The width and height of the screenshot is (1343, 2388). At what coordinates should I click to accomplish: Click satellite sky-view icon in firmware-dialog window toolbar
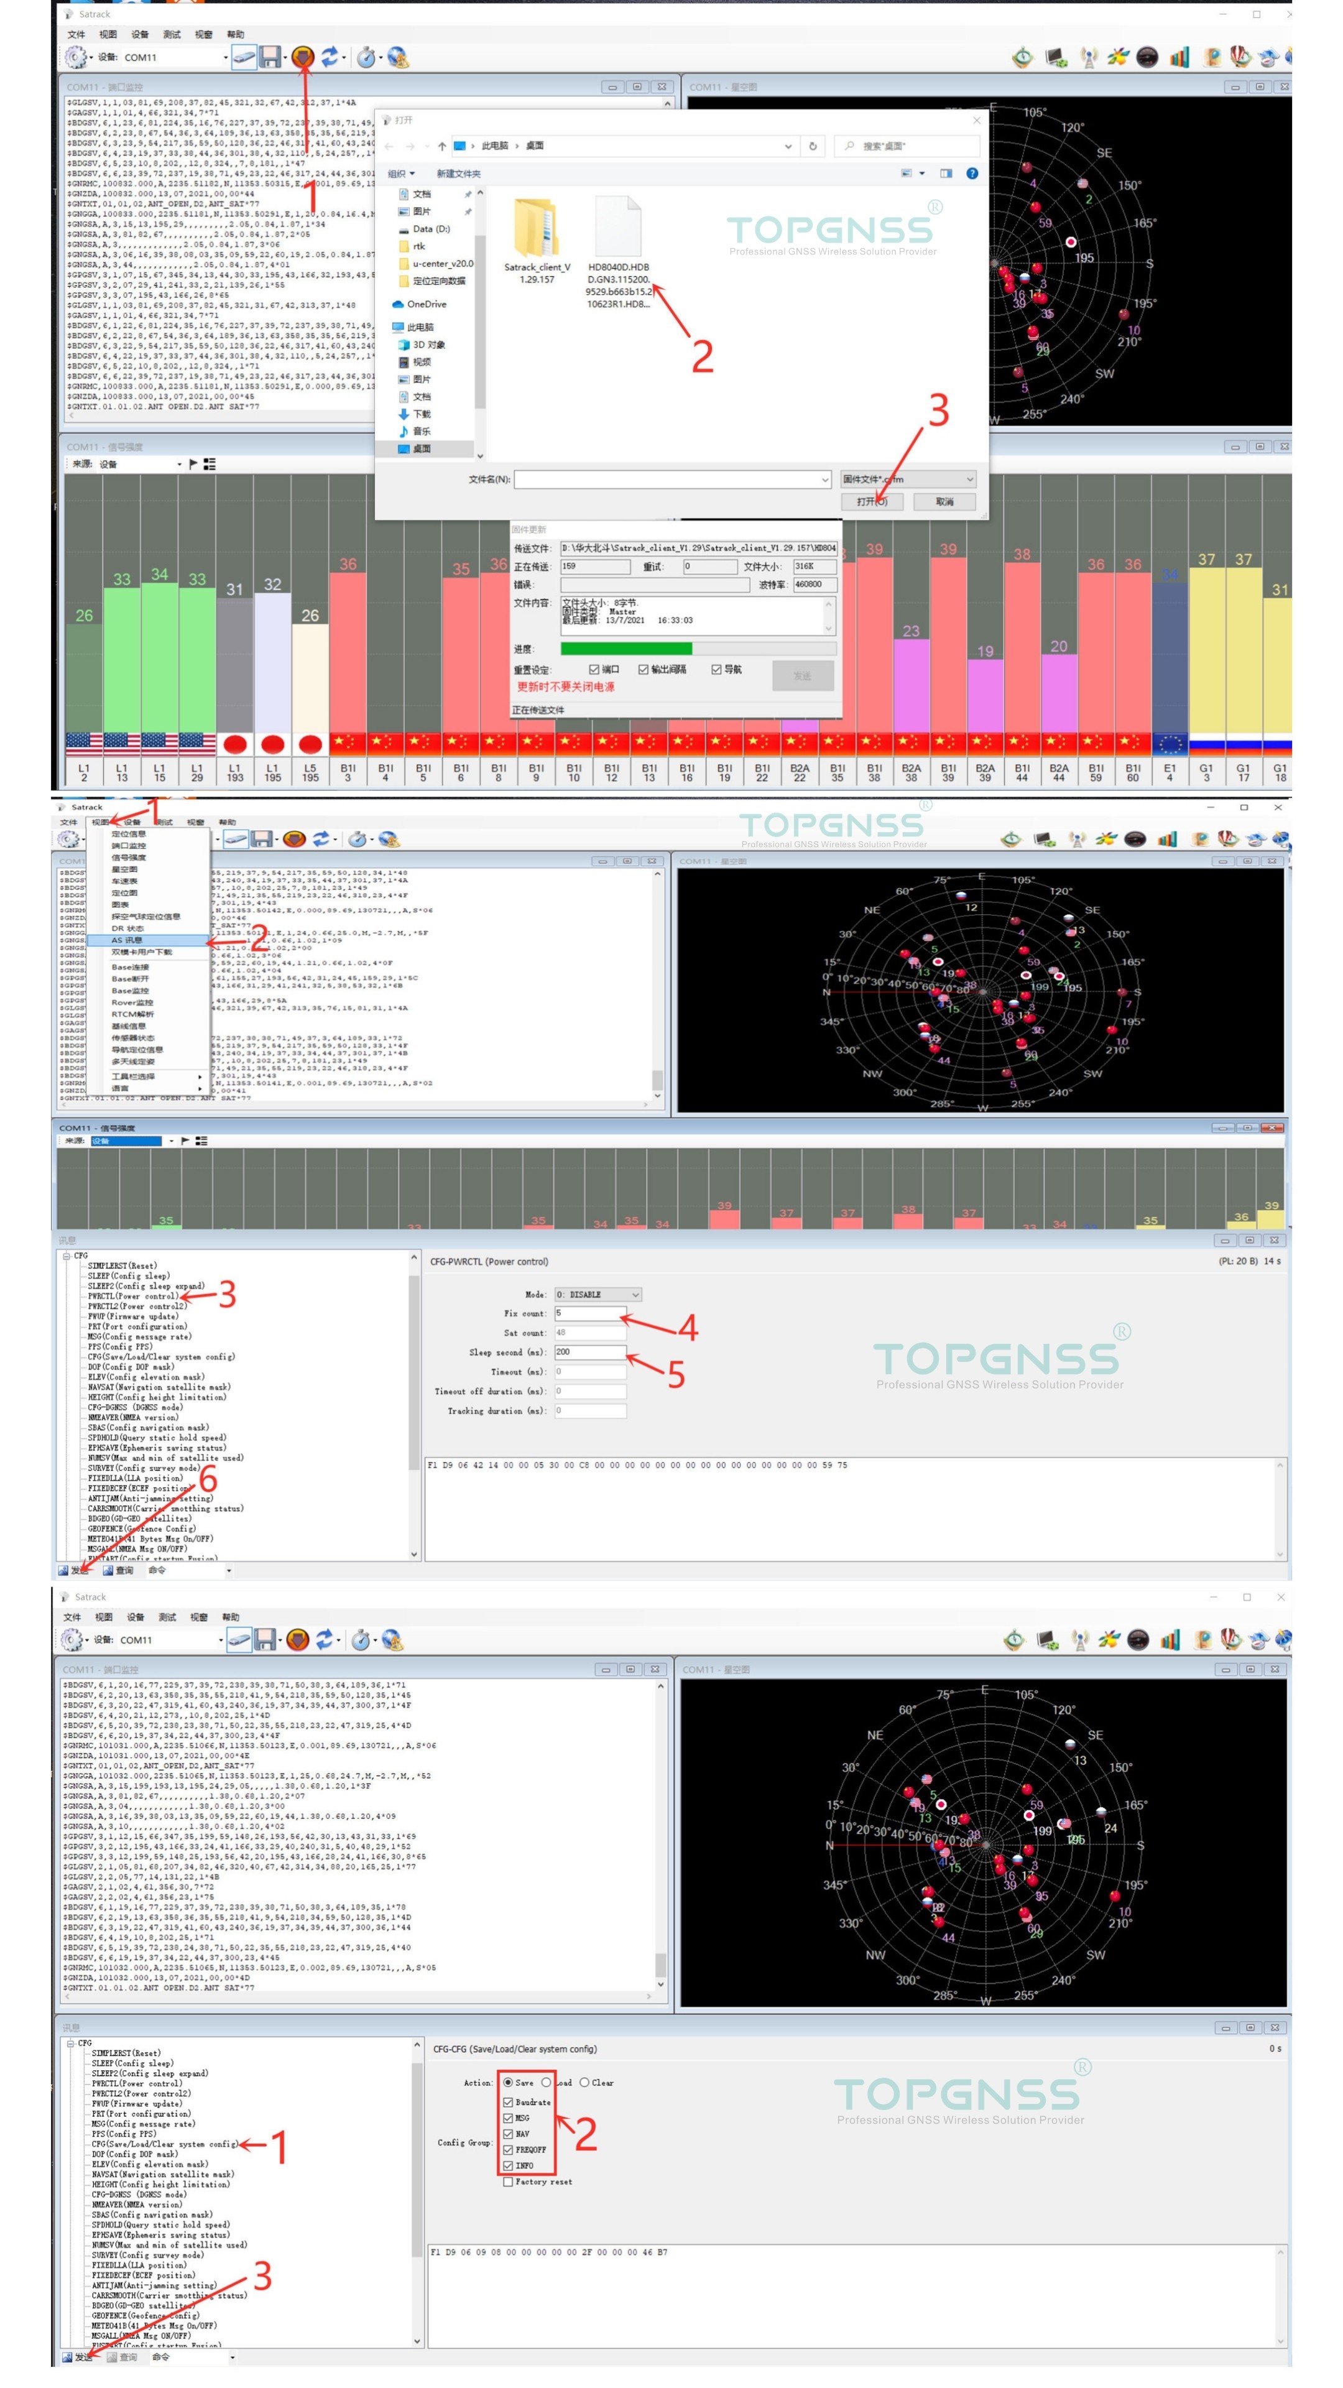[x=1118, y=57]
